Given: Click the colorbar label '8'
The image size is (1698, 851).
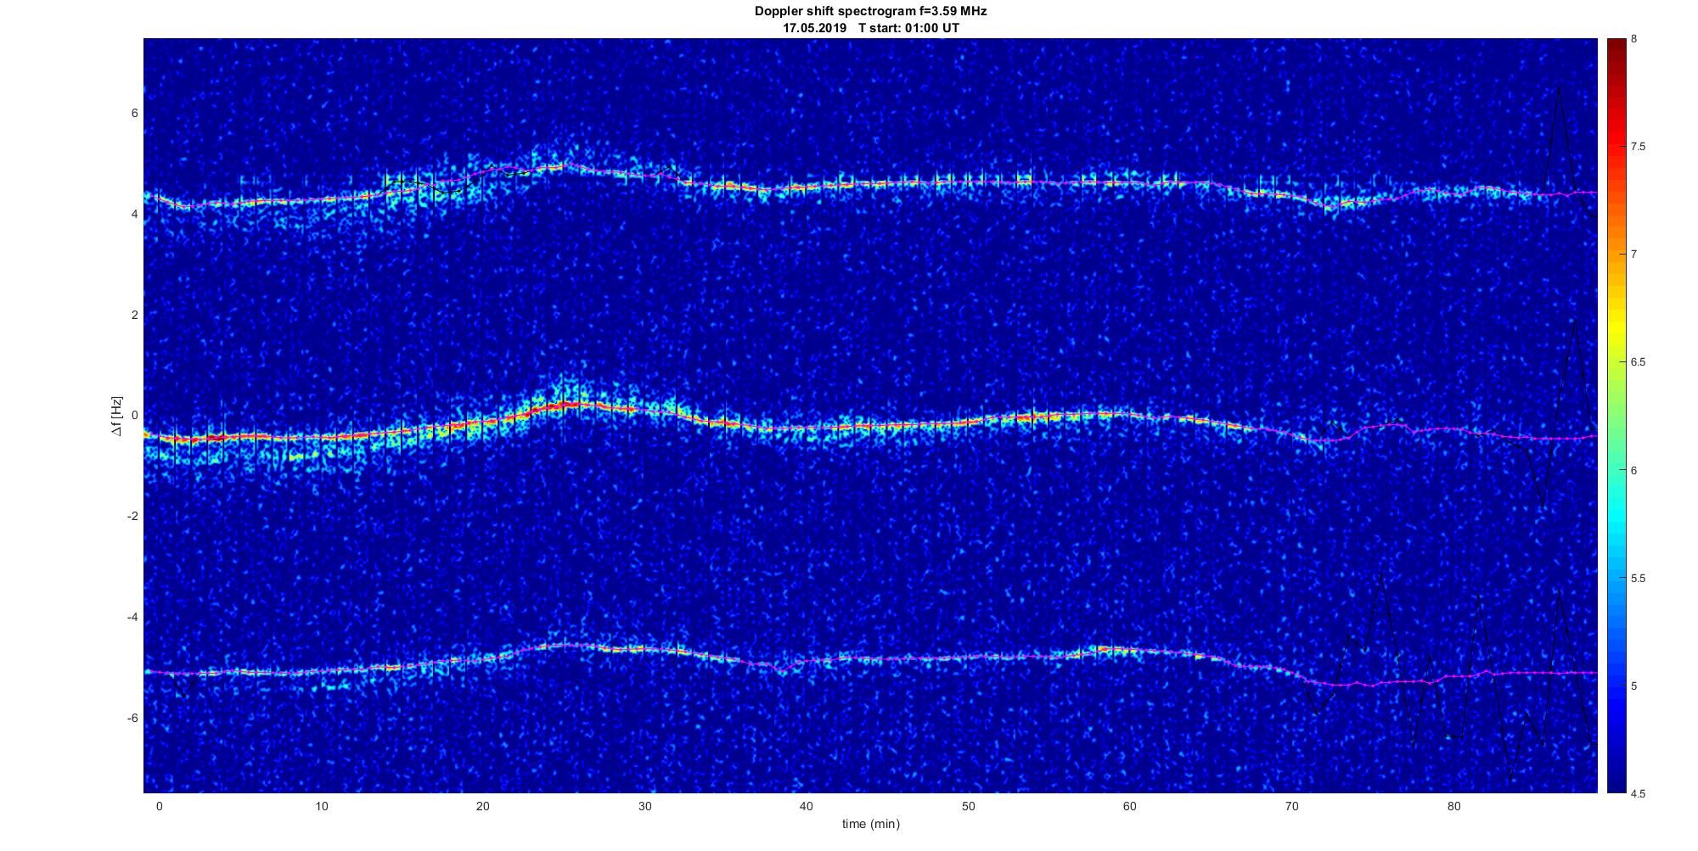Looking at the screenshot, I should (x=1634, y=39).
